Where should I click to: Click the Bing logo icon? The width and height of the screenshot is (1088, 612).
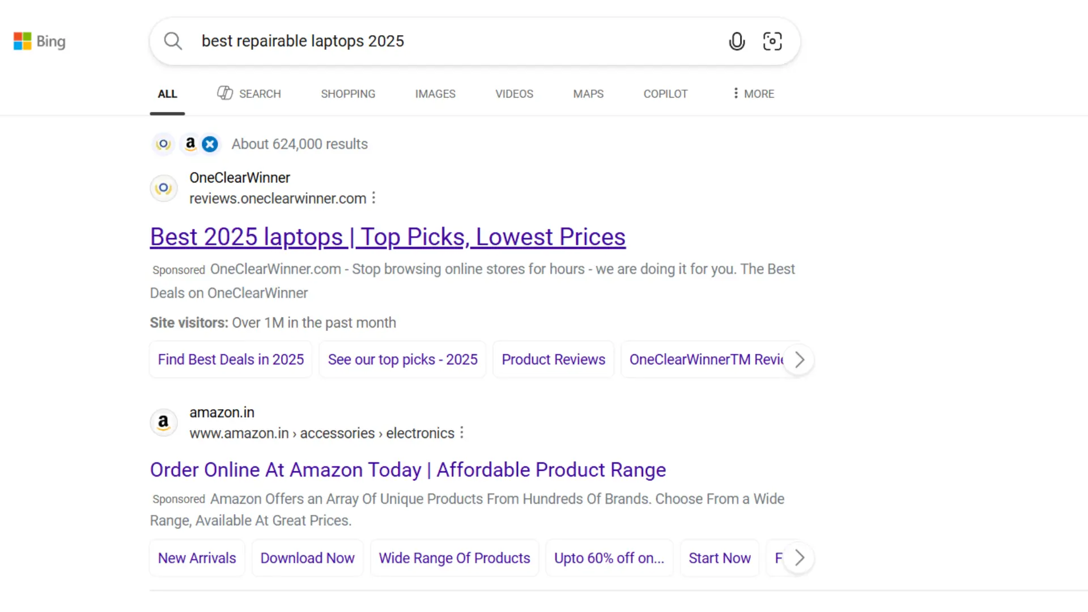[x=23, y=41]
